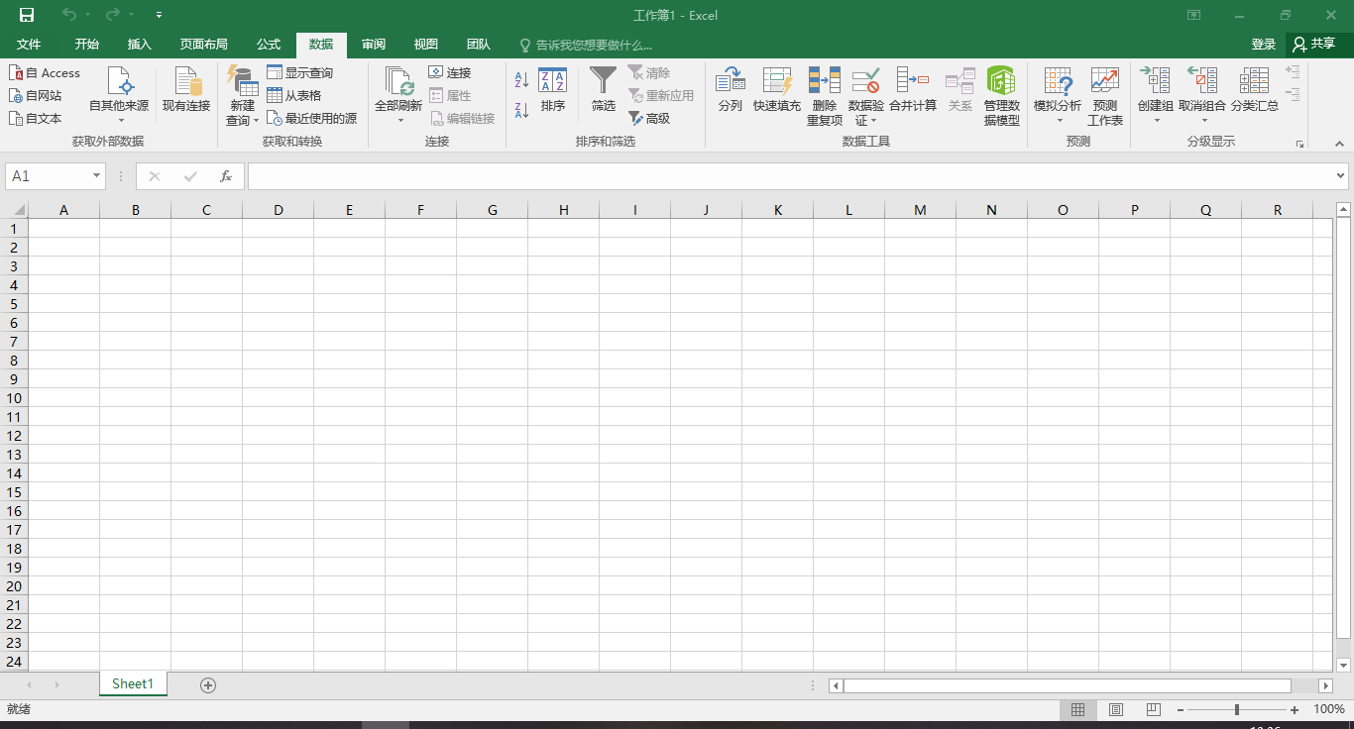This screenshot has height=729, width=1354.
Task: Click the fx Insert Function button
Action: click(x=226, y=175)
